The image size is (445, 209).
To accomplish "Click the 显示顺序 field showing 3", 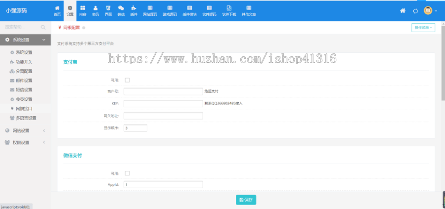I will point(135,128).
